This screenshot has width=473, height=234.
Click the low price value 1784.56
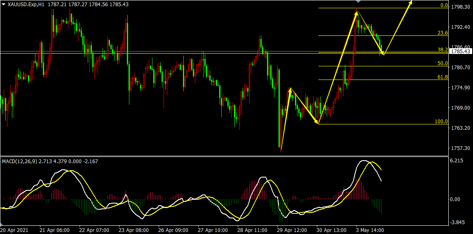pyautogui.click(x=98, y=4)
